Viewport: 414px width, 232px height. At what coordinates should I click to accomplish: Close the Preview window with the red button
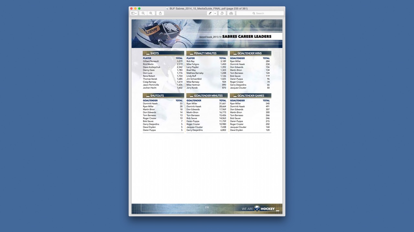point(132,9)
